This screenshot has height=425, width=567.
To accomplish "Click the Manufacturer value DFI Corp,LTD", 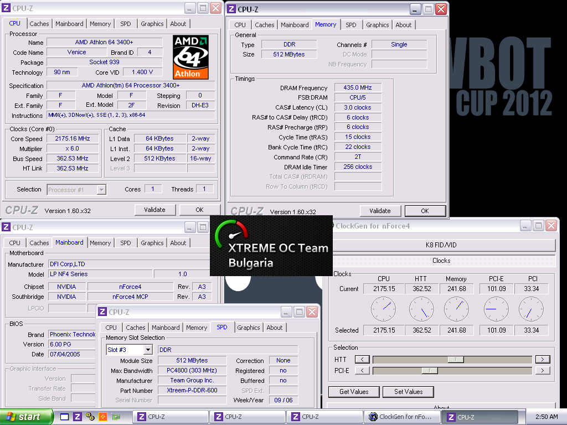I will click(x=130, y=264).
